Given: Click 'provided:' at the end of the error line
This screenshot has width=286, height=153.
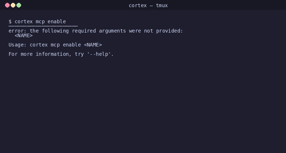Looking at the screenshot, I should pyautogui.click(x=169, y=31).
